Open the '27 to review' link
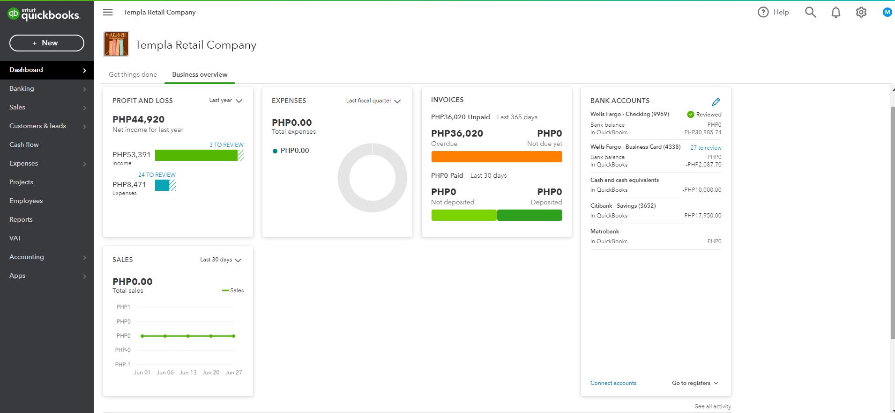 click(705, 148)
